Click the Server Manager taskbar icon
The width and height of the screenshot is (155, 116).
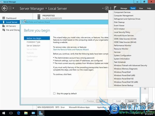(41, 113)
